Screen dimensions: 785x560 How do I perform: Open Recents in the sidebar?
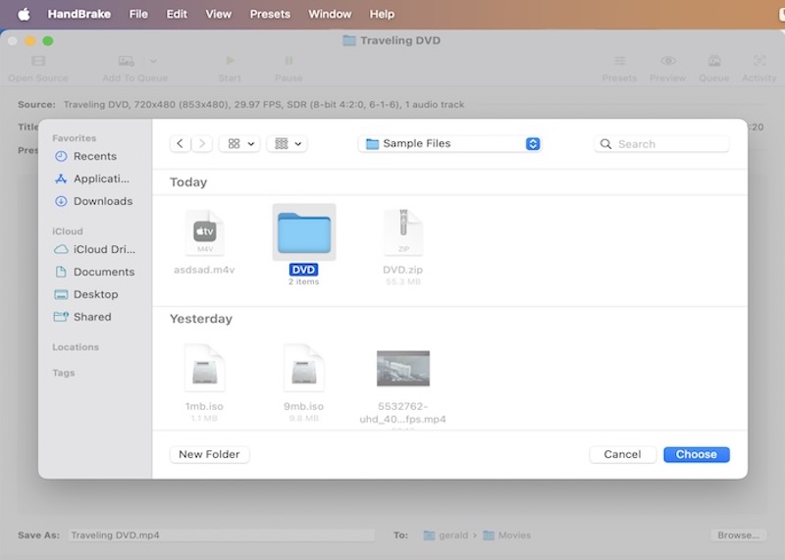pyautogui.click(x=94, y=156)
